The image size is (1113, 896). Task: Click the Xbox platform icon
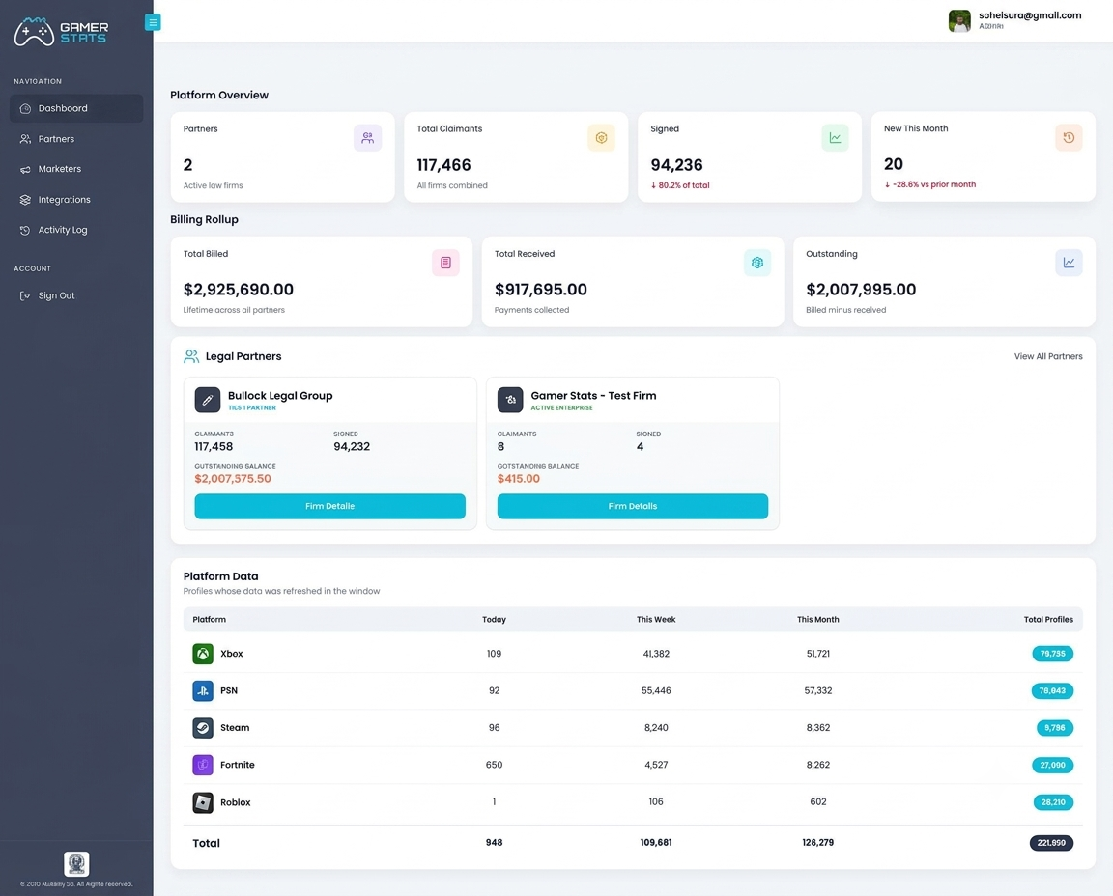203,654
